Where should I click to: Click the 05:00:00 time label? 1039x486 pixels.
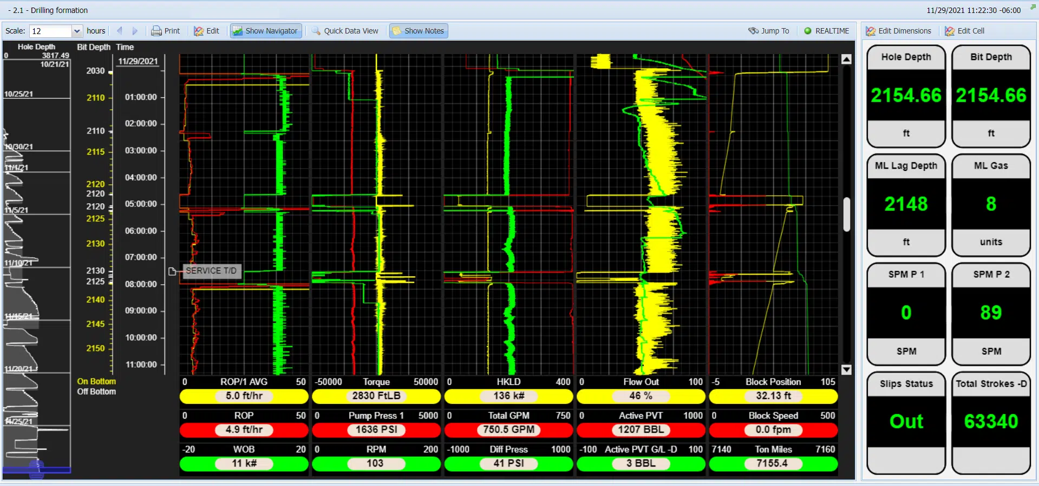[x=141, y=204]
